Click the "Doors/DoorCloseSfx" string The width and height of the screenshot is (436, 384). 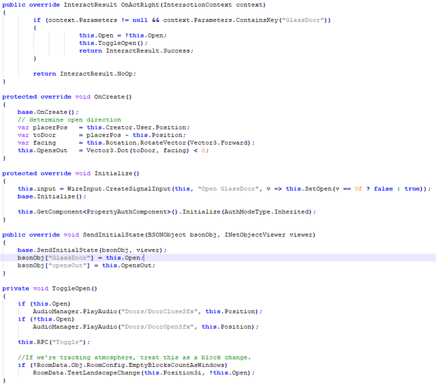[159, 311]
